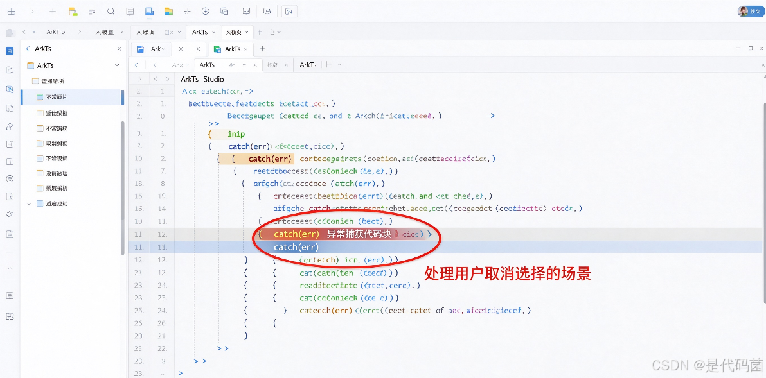This screenshot has width=766, height=378.
Task: Close the ArkTs side panel with X
Action: coord(119,49)
